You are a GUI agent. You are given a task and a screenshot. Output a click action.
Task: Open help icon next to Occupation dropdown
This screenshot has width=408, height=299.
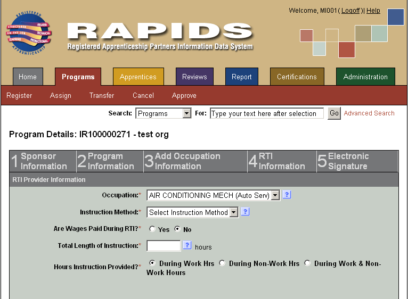[x=287, y=195]
